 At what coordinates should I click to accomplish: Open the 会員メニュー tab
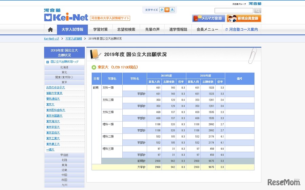tap(207, 29)
